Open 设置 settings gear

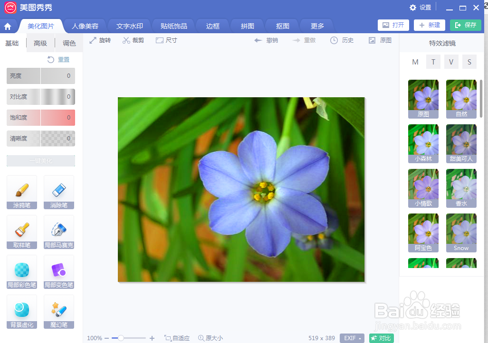421,8
